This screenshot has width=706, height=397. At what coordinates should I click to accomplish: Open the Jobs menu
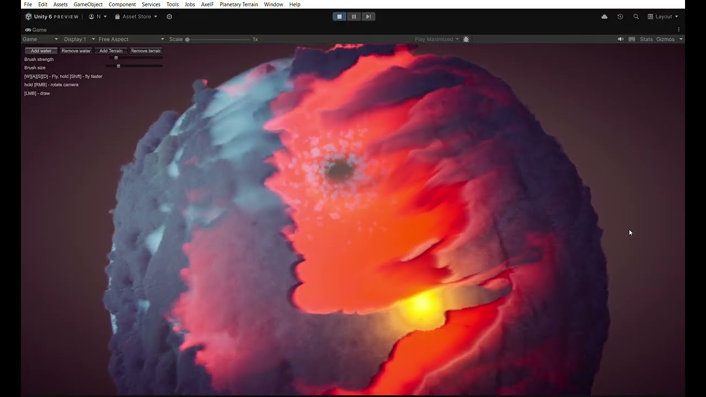[x=190, y=4]
